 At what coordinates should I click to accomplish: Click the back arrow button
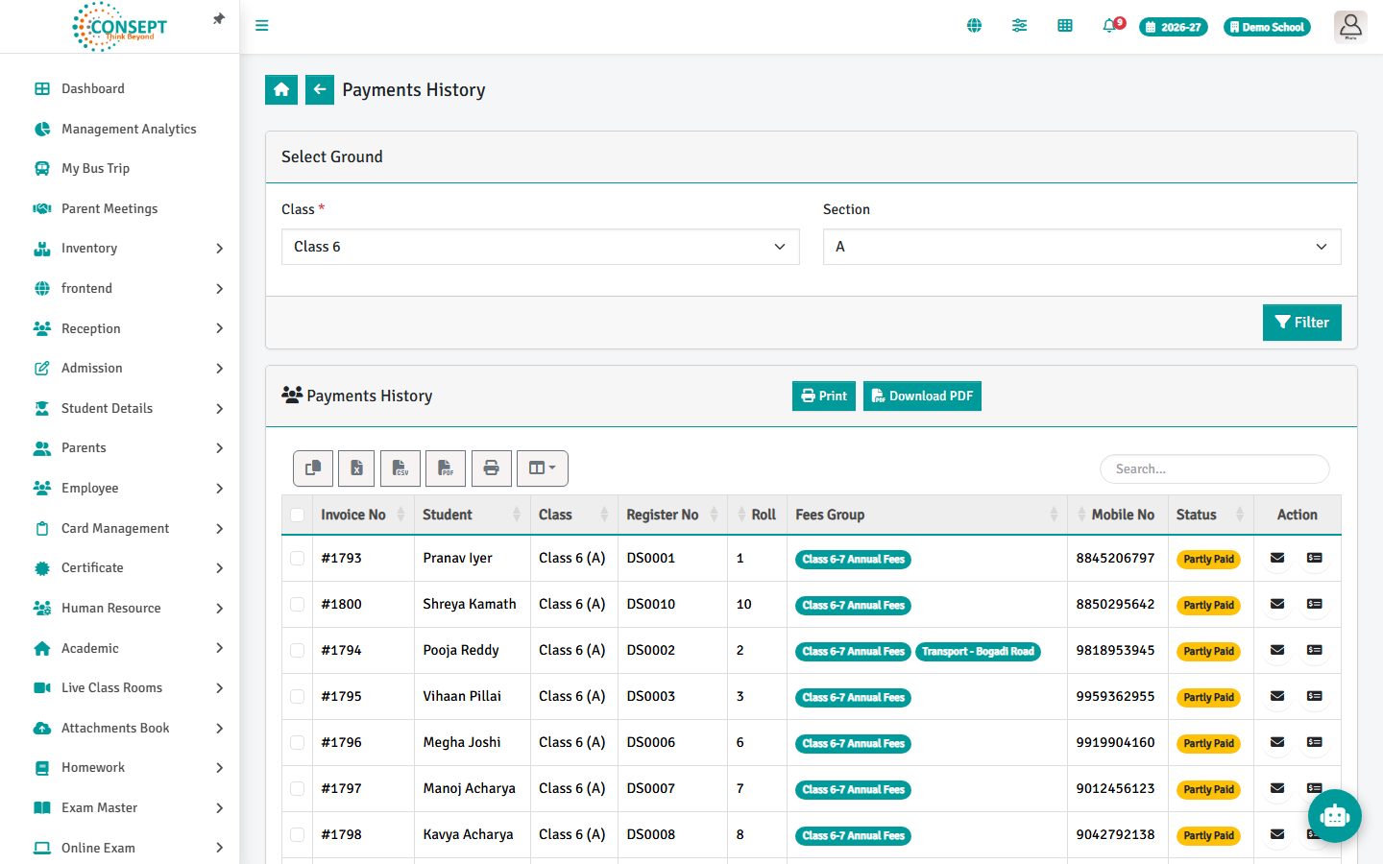[x=320, y=89]
